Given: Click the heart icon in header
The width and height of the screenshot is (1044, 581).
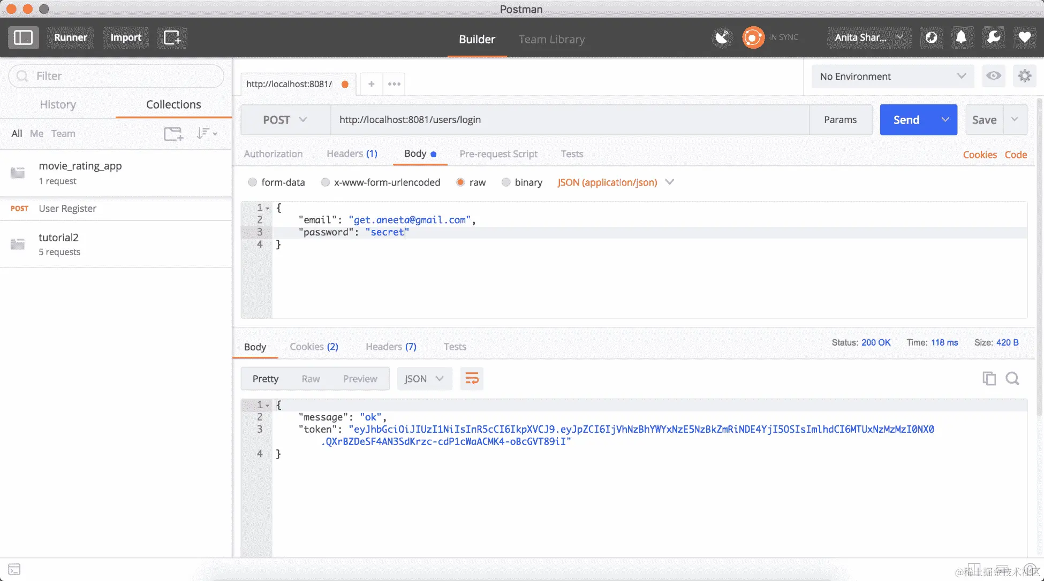Looking at the screenshot, I should [x=1024, y=37].
